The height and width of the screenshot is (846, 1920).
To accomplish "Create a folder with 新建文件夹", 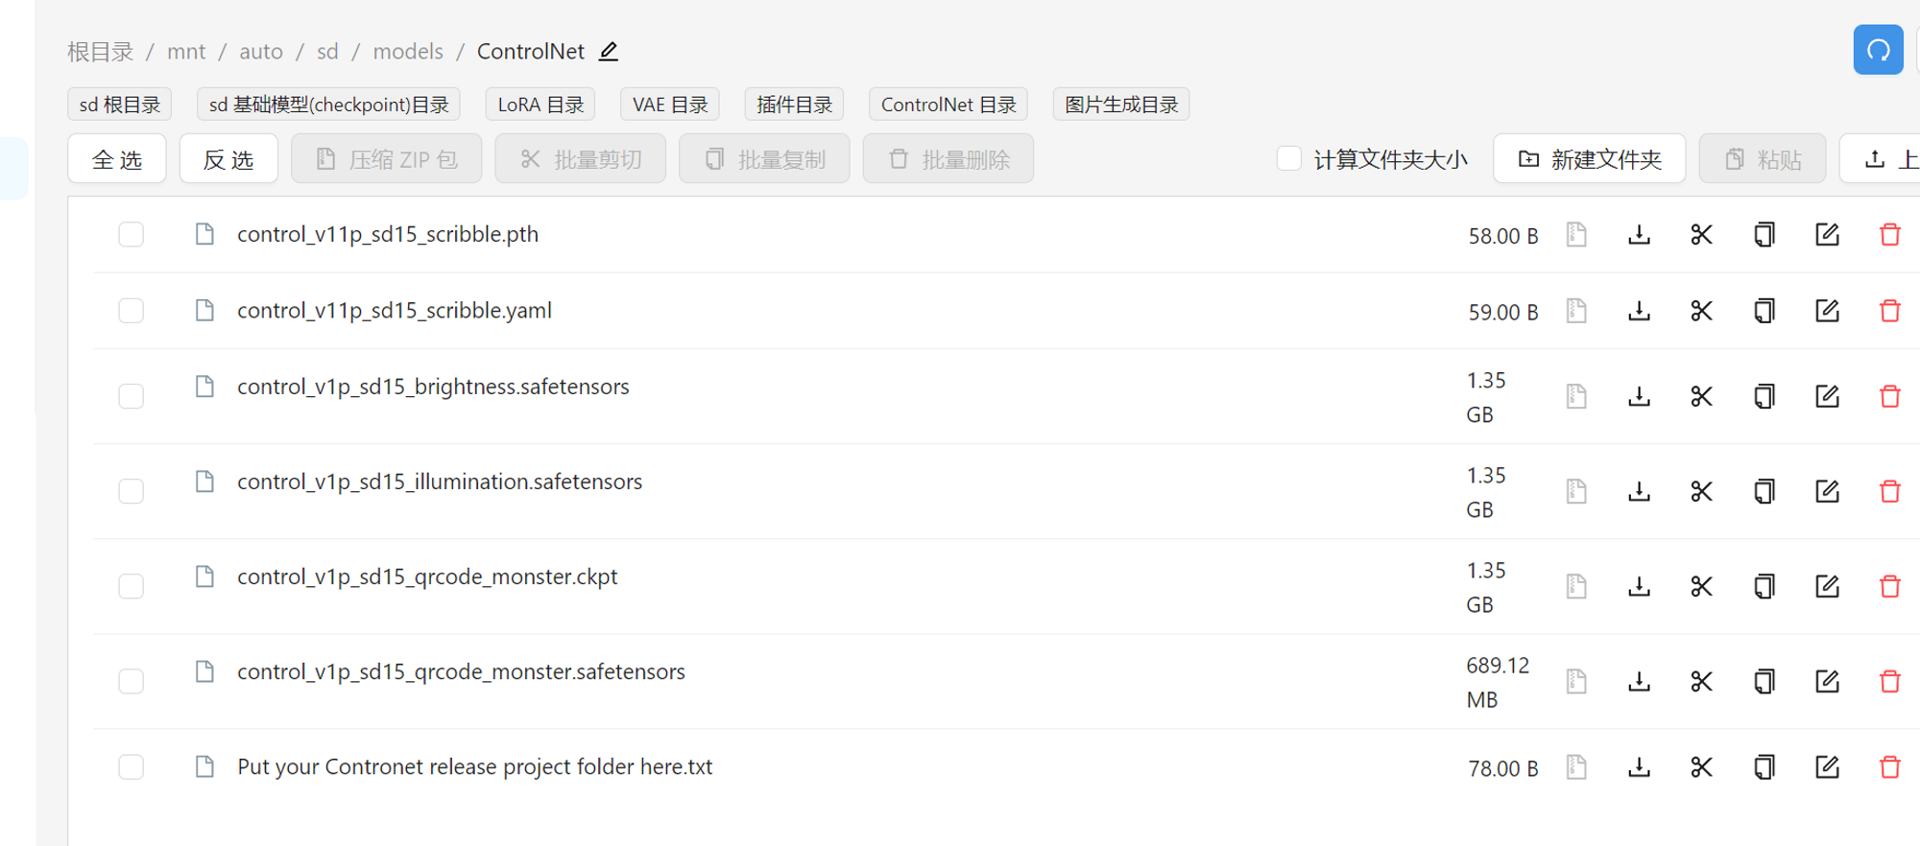I will pos(1590,159).
